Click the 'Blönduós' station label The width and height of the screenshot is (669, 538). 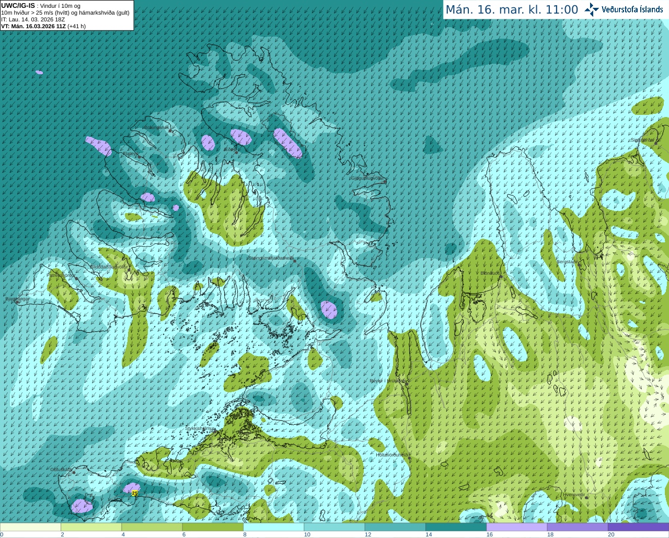pyautogui.click(x=491, y=273)
